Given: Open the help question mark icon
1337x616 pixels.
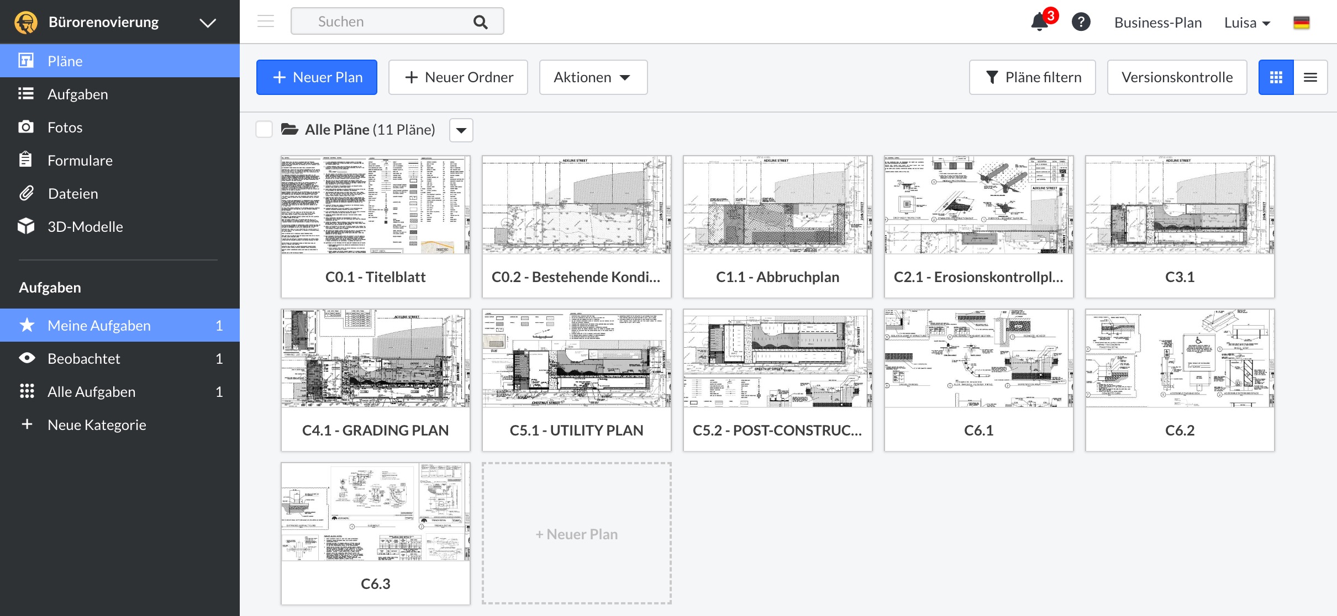Looking at the screenshot, I should click(1081, 22).
